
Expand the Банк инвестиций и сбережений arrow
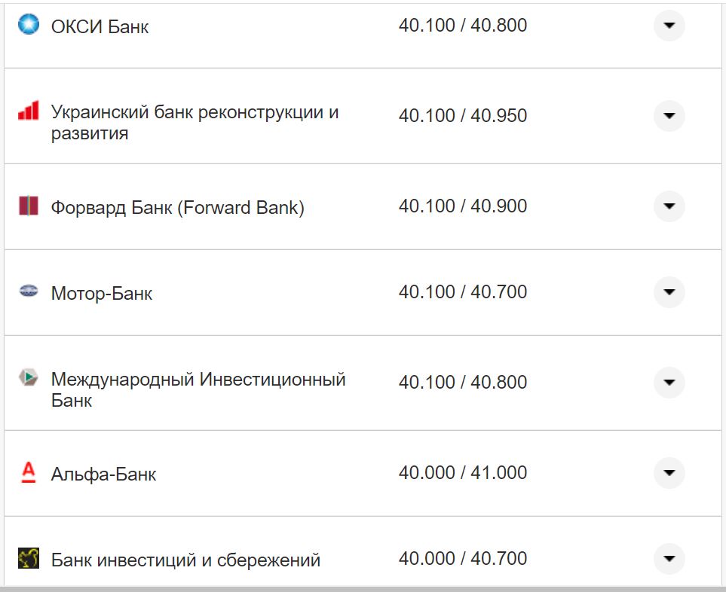pyautogui.click(x=669, y=559)
